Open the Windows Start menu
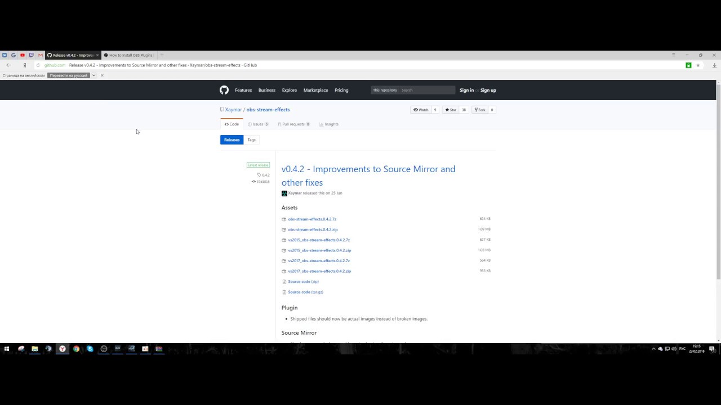Screen dimensions: 721x405 click(7, 349)
